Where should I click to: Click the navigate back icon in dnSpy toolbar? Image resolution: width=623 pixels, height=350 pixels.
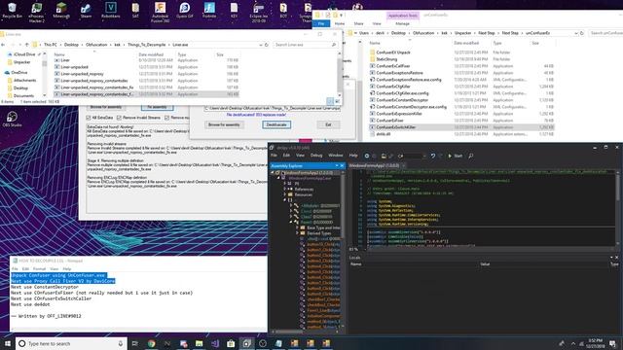367,156
